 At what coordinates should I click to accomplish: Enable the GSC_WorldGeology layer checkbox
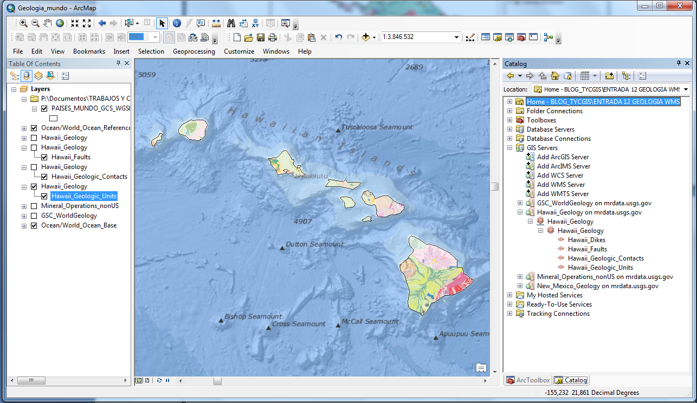click(x=34, y=216)
